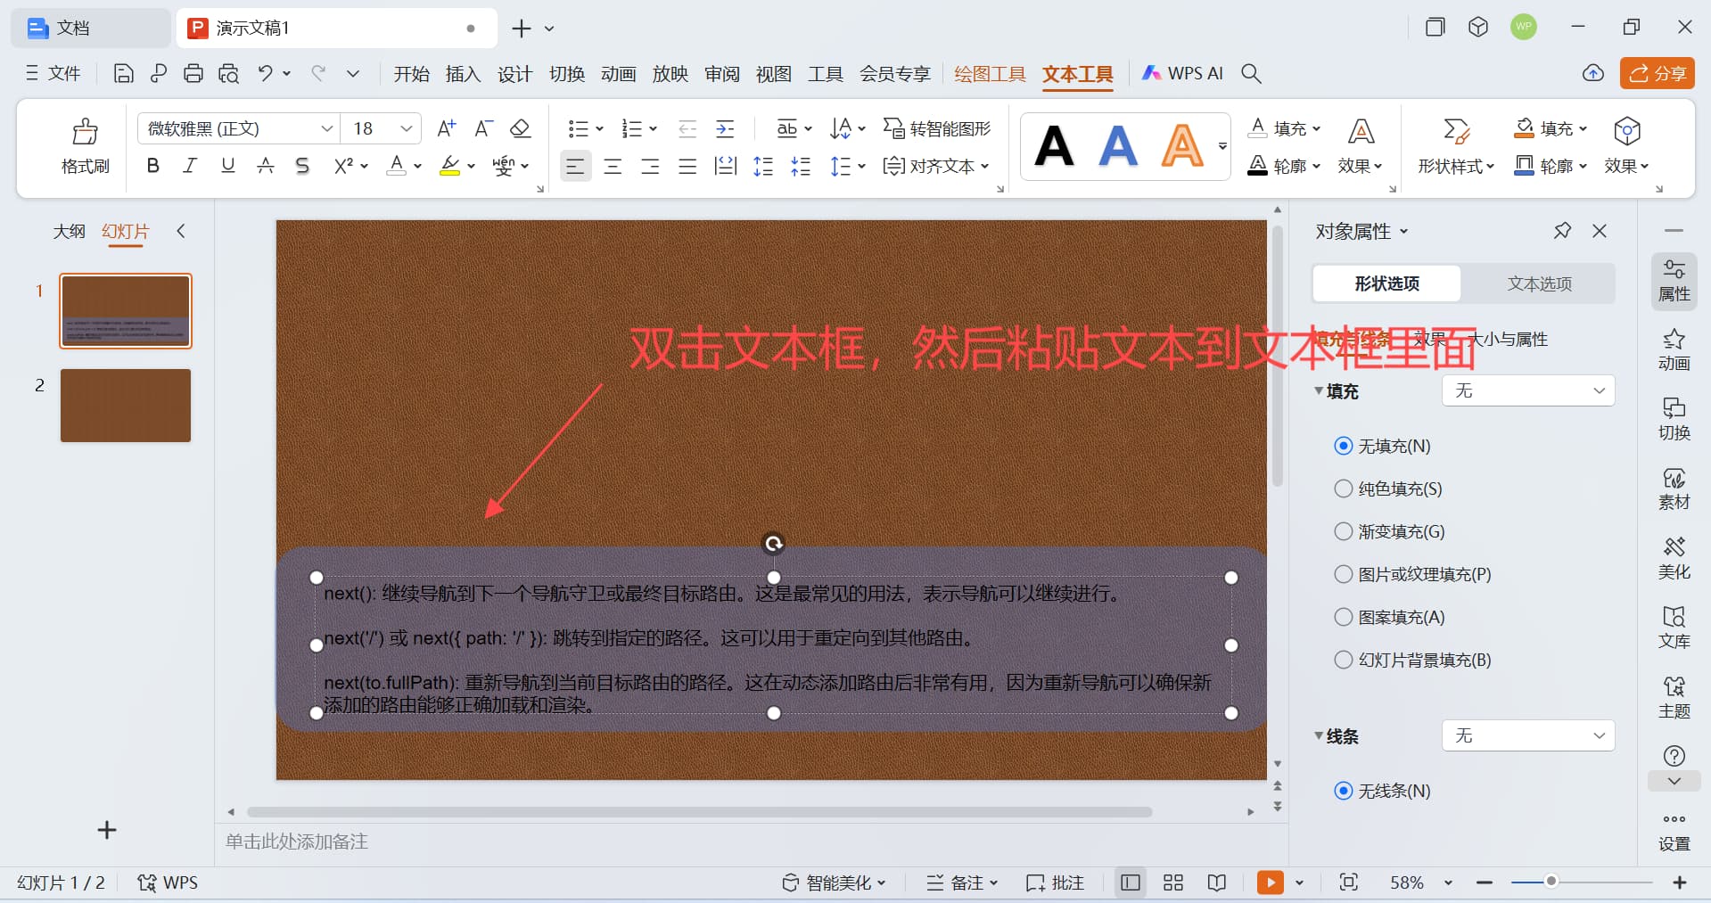Open the font name dropdown 微软雅黑
Viewport: 1711px width, 903px height.
(238, 128)
